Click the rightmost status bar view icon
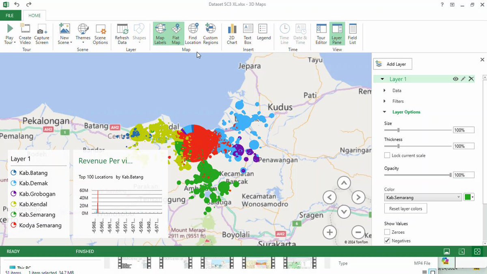The height and width of the screenshot is (274, 487). [477, 252]
